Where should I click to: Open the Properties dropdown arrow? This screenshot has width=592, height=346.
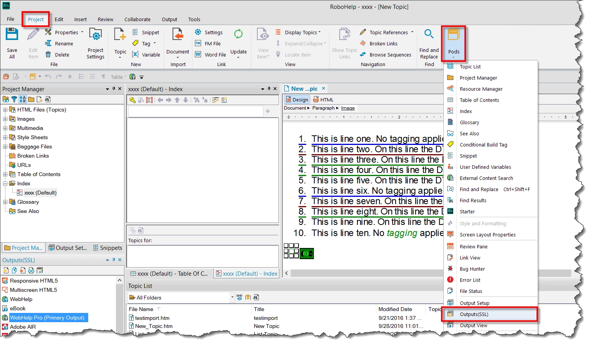(x=82, y=32)
